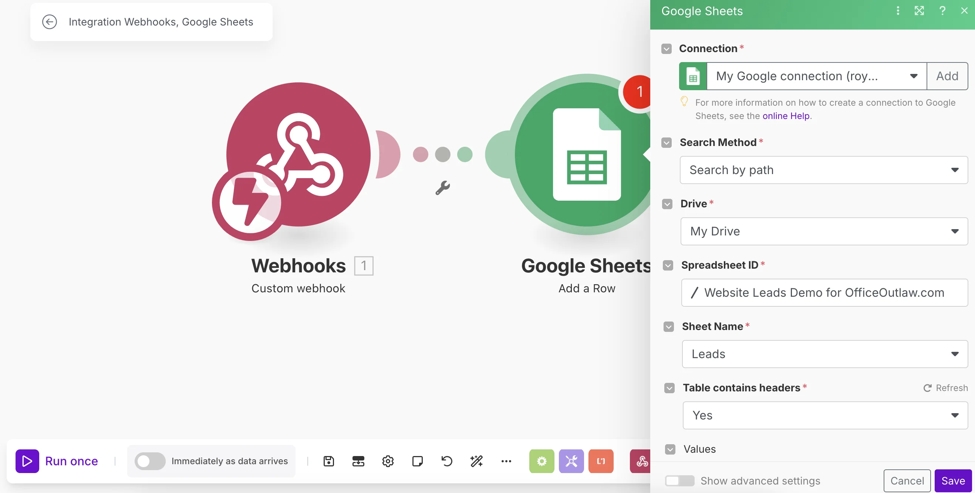Click the Save button
Viewport: 975px width, 493px height.
953,480
